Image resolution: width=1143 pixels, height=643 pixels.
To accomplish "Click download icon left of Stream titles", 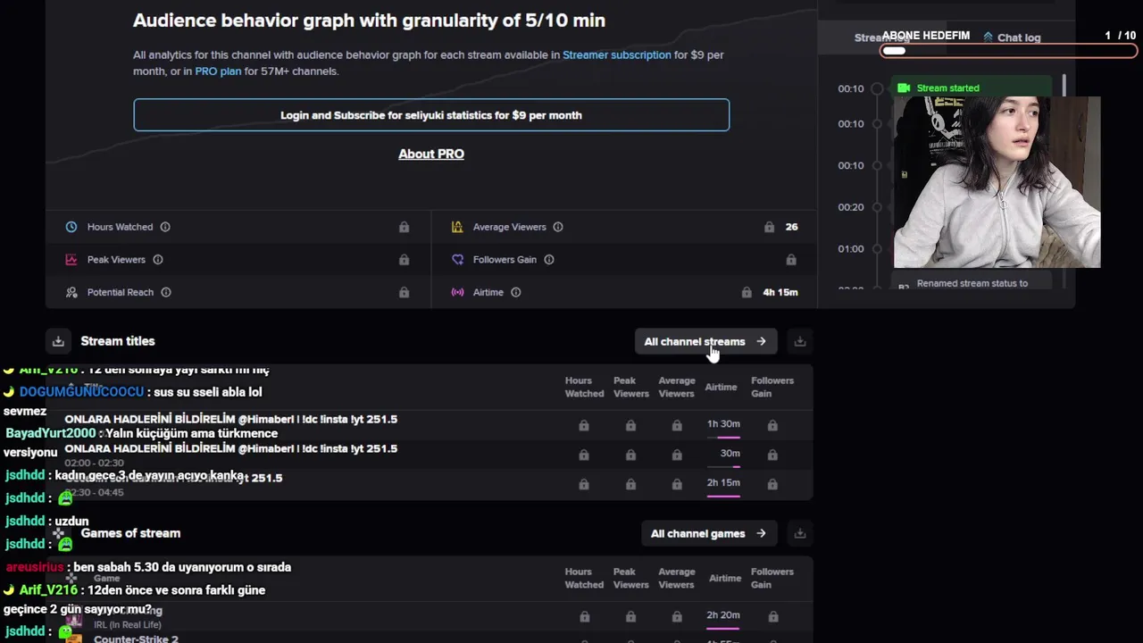I will tap(58, 341).
